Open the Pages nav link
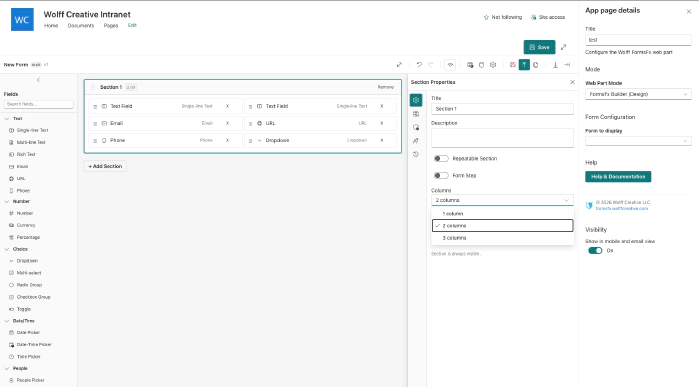 (x=111, y=25)
